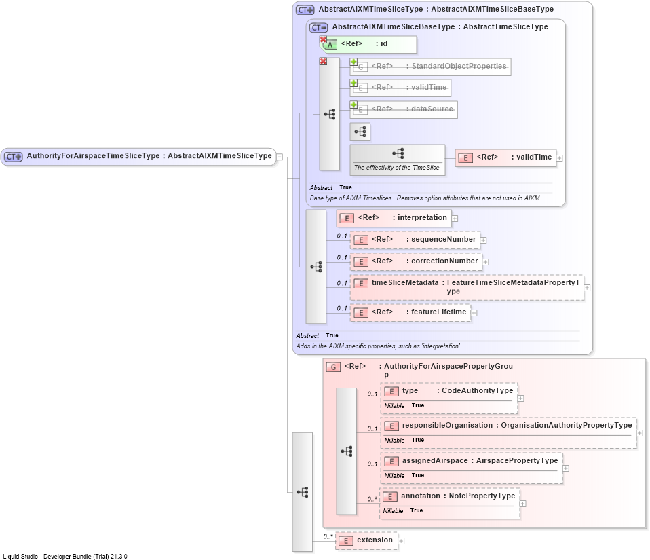Click the small empty sequence compositor box
Image resolution: width=650 pixels, height=560 pixels.
point(360,132)
